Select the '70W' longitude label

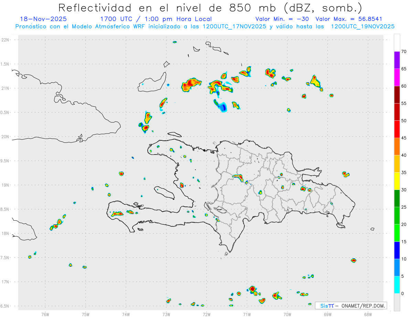pos(287,314)
